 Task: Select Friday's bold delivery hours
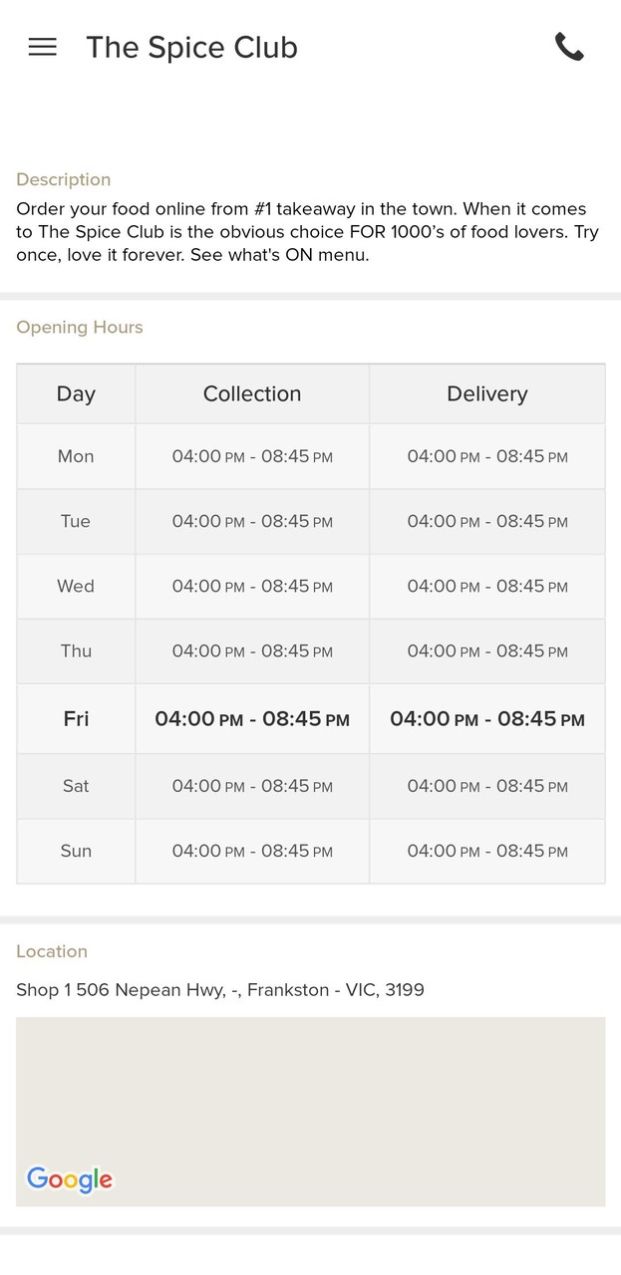click(x=486, y=719)
